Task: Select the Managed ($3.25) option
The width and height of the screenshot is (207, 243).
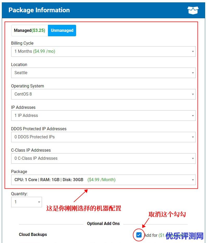Action: point(29,30)
